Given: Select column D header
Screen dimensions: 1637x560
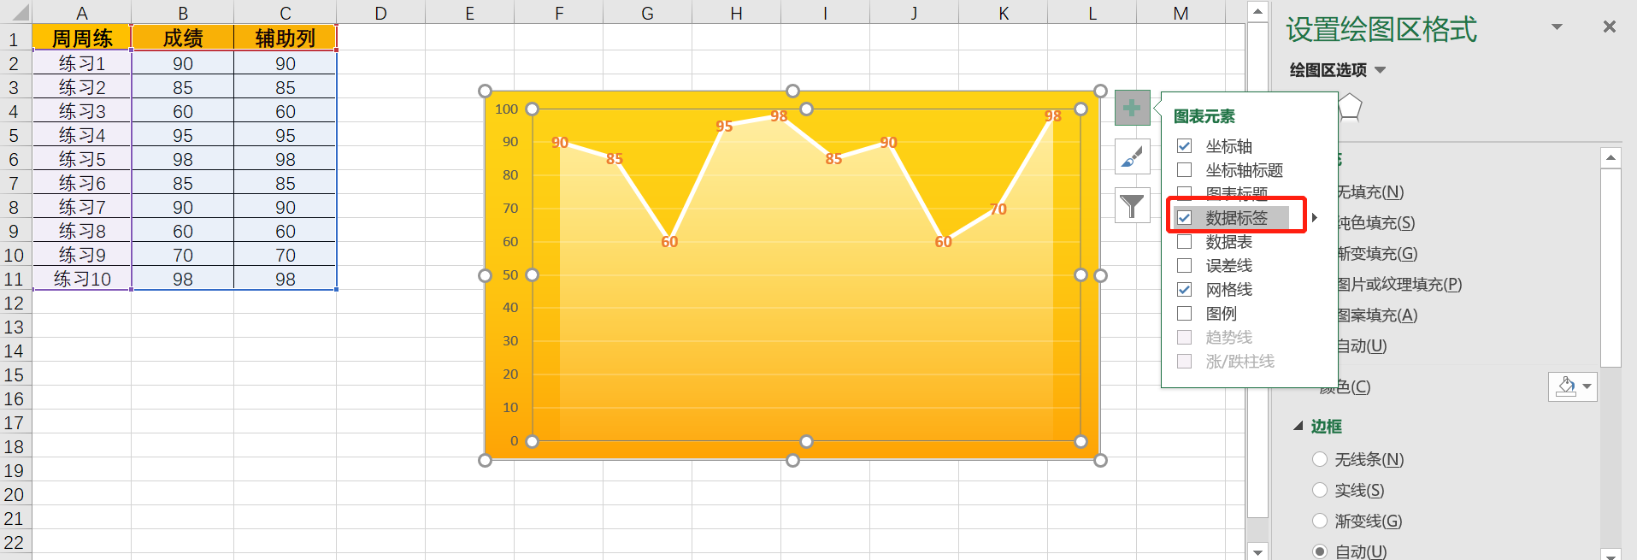Looking at the screenshot, I should [x=380, y=13].
